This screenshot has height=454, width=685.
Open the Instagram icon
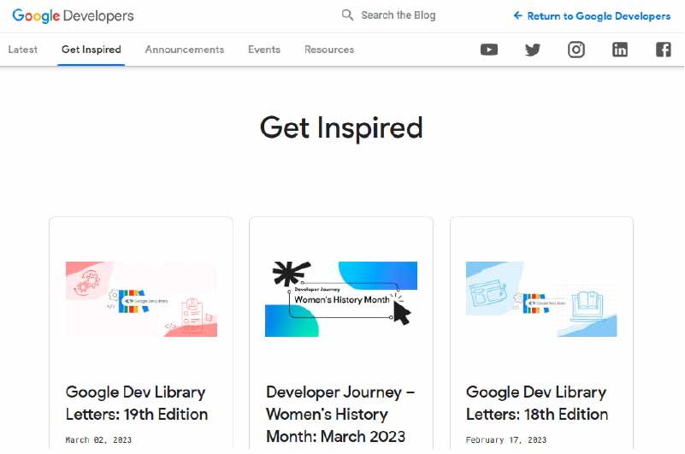[576, 50]
